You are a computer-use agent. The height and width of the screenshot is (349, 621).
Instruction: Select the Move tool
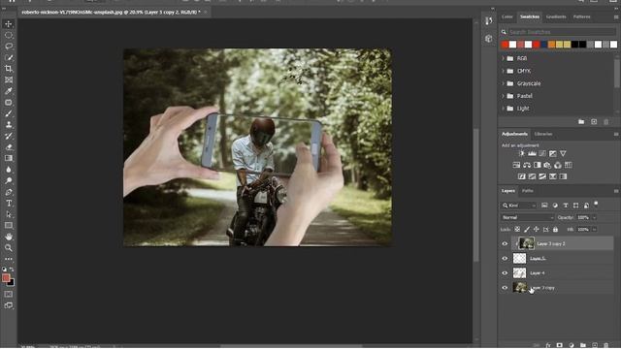9,24
